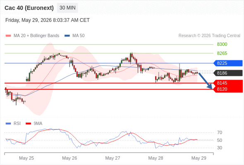The image size is (244, 165).
Task: Click the Cac 40 (Euronext) title
Action: pos(29,8)
